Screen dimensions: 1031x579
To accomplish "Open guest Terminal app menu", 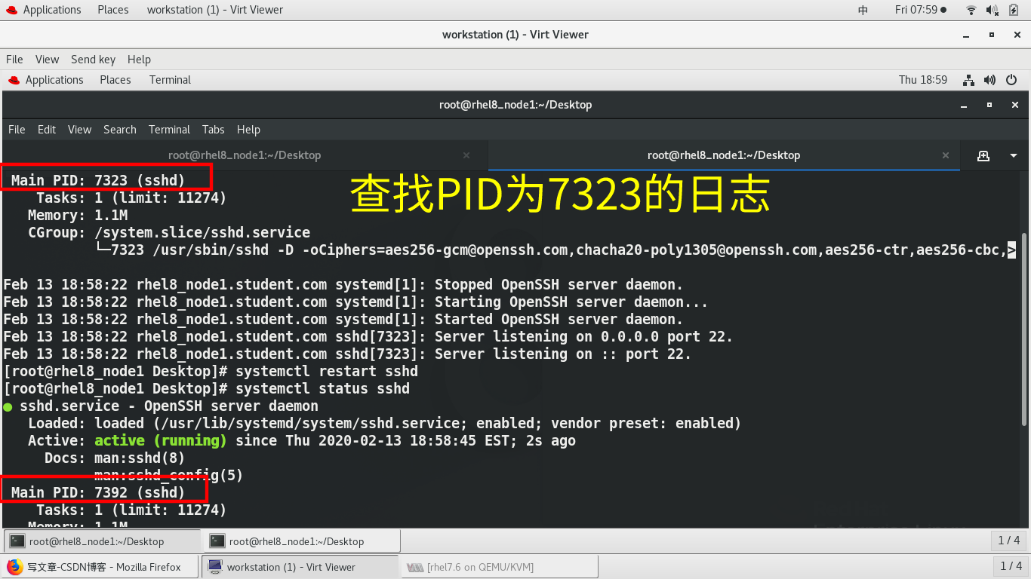I will 170,80.
